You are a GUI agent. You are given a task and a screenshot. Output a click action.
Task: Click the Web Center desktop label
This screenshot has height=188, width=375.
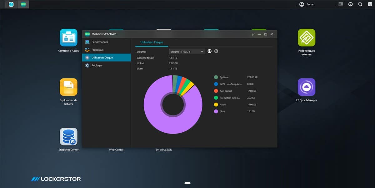(x=116, y=150)
